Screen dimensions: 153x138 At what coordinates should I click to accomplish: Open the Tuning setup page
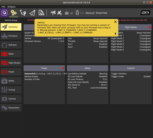(11, 90)
